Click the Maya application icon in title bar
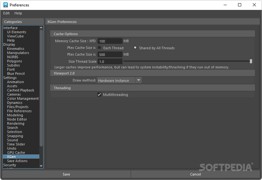The height and width of the screenshot is (180, 262). tap(5, 5)
